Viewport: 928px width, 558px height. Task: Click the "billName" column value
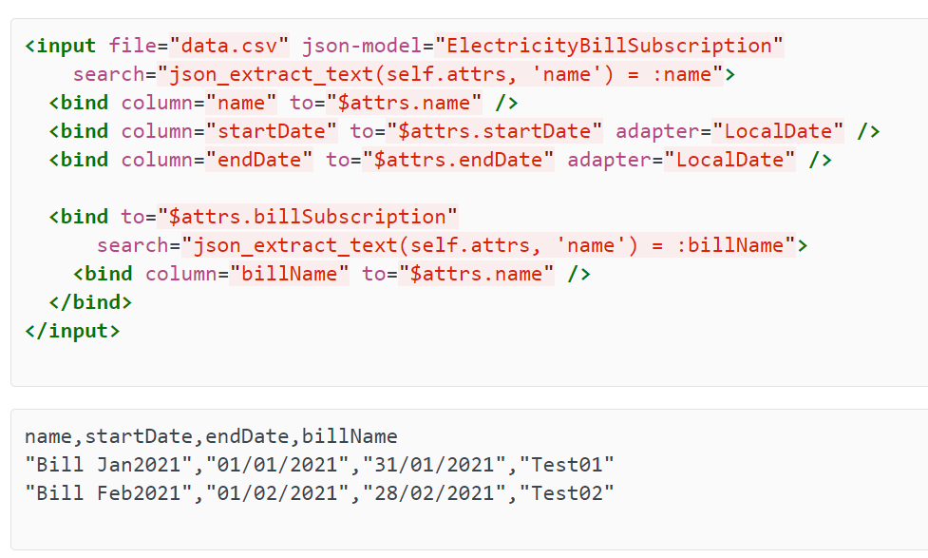click(290, 273)
